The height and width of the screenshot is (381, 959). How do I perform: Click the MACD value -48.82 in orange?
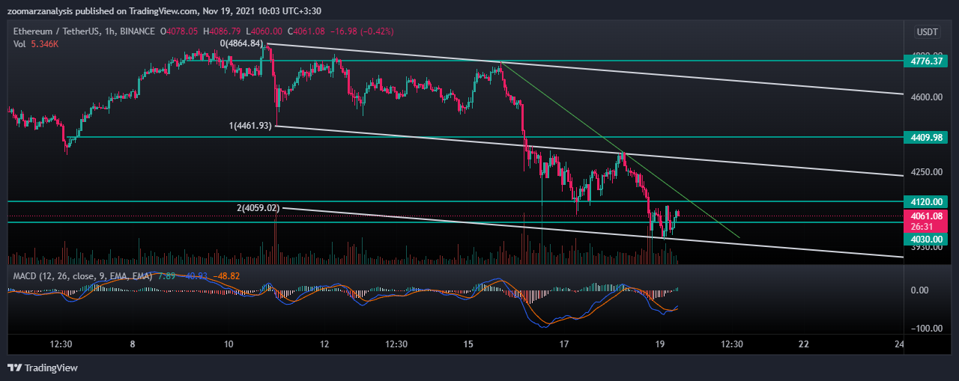coord(226,276)
